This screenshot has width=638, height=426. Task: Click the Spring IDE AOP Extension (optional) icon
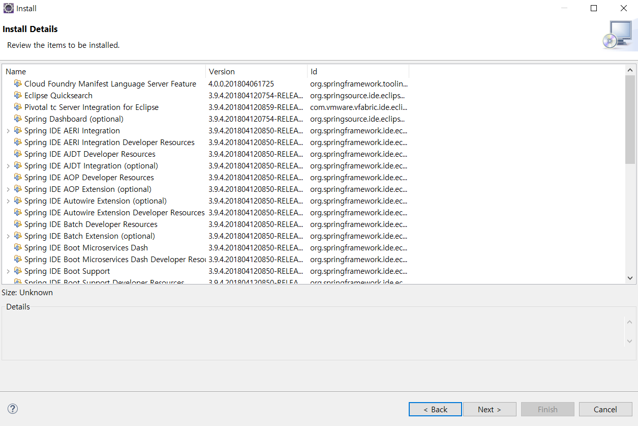18,189
